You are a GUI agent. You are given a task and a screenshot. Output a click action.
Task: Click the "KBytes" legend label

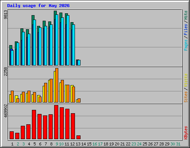(x=186, y=133)
